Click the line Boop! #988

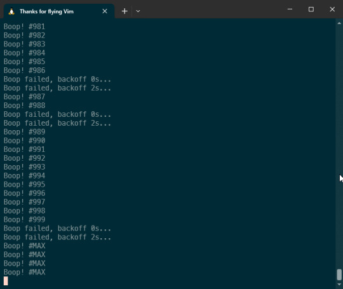tap(25, 105)
